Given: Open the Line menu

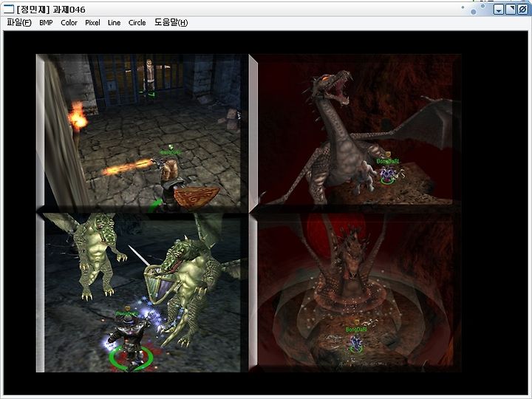Looking at the screenshot, I should tap(114, 23).
